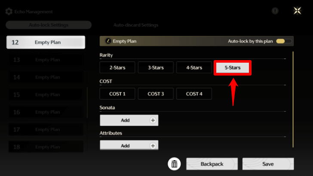
Task: Click the plus icon in Attributes Add
Action: tap(152, 146)
